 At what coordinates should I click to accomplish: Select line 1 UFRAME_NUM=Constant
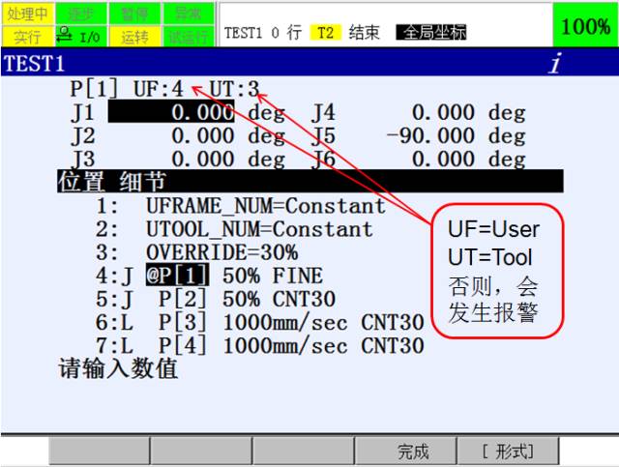266,206
